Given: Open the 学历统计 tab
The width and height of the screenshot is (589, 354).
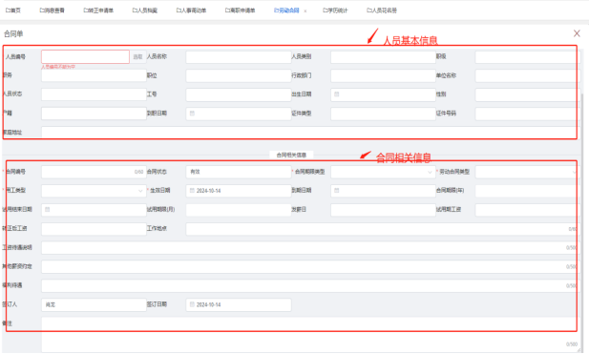Looking at the screenshot, I should pyautogui.click(x=335, y=10).
